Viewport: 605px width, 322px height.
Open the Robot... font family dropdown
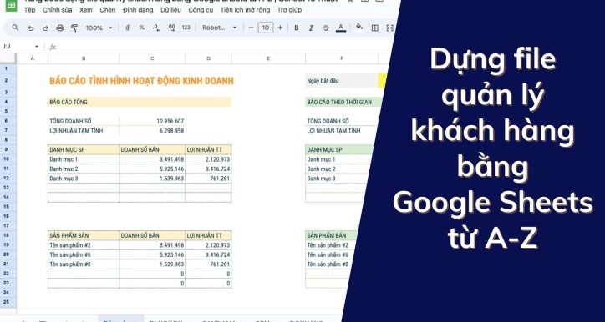pyautogui.click(x=219, y=28)
